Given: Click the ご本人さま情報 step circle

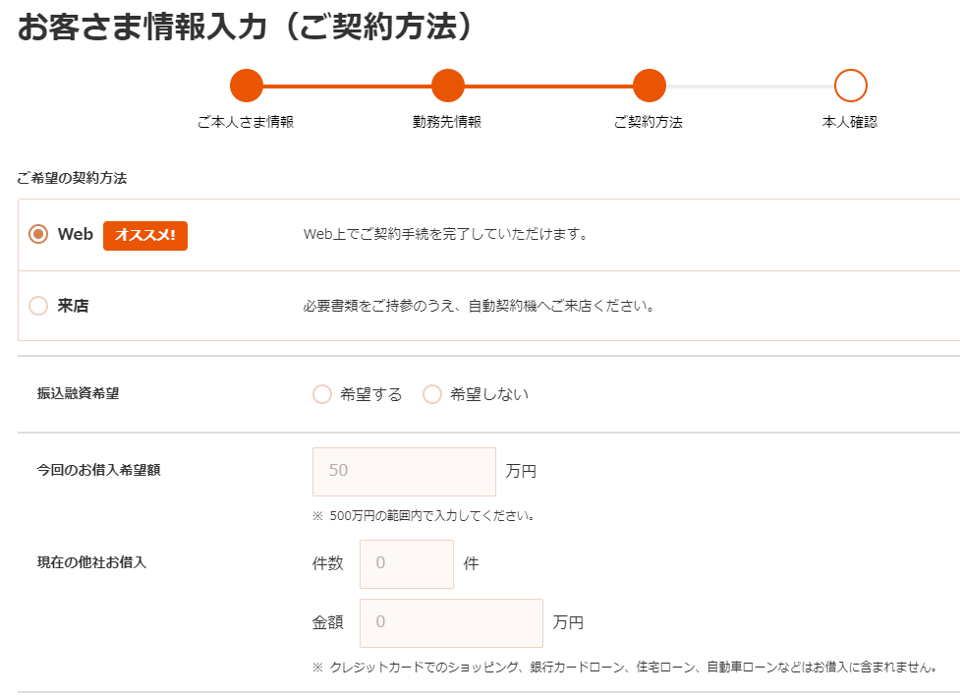Looking at the screenshot, I should [247, 86].
